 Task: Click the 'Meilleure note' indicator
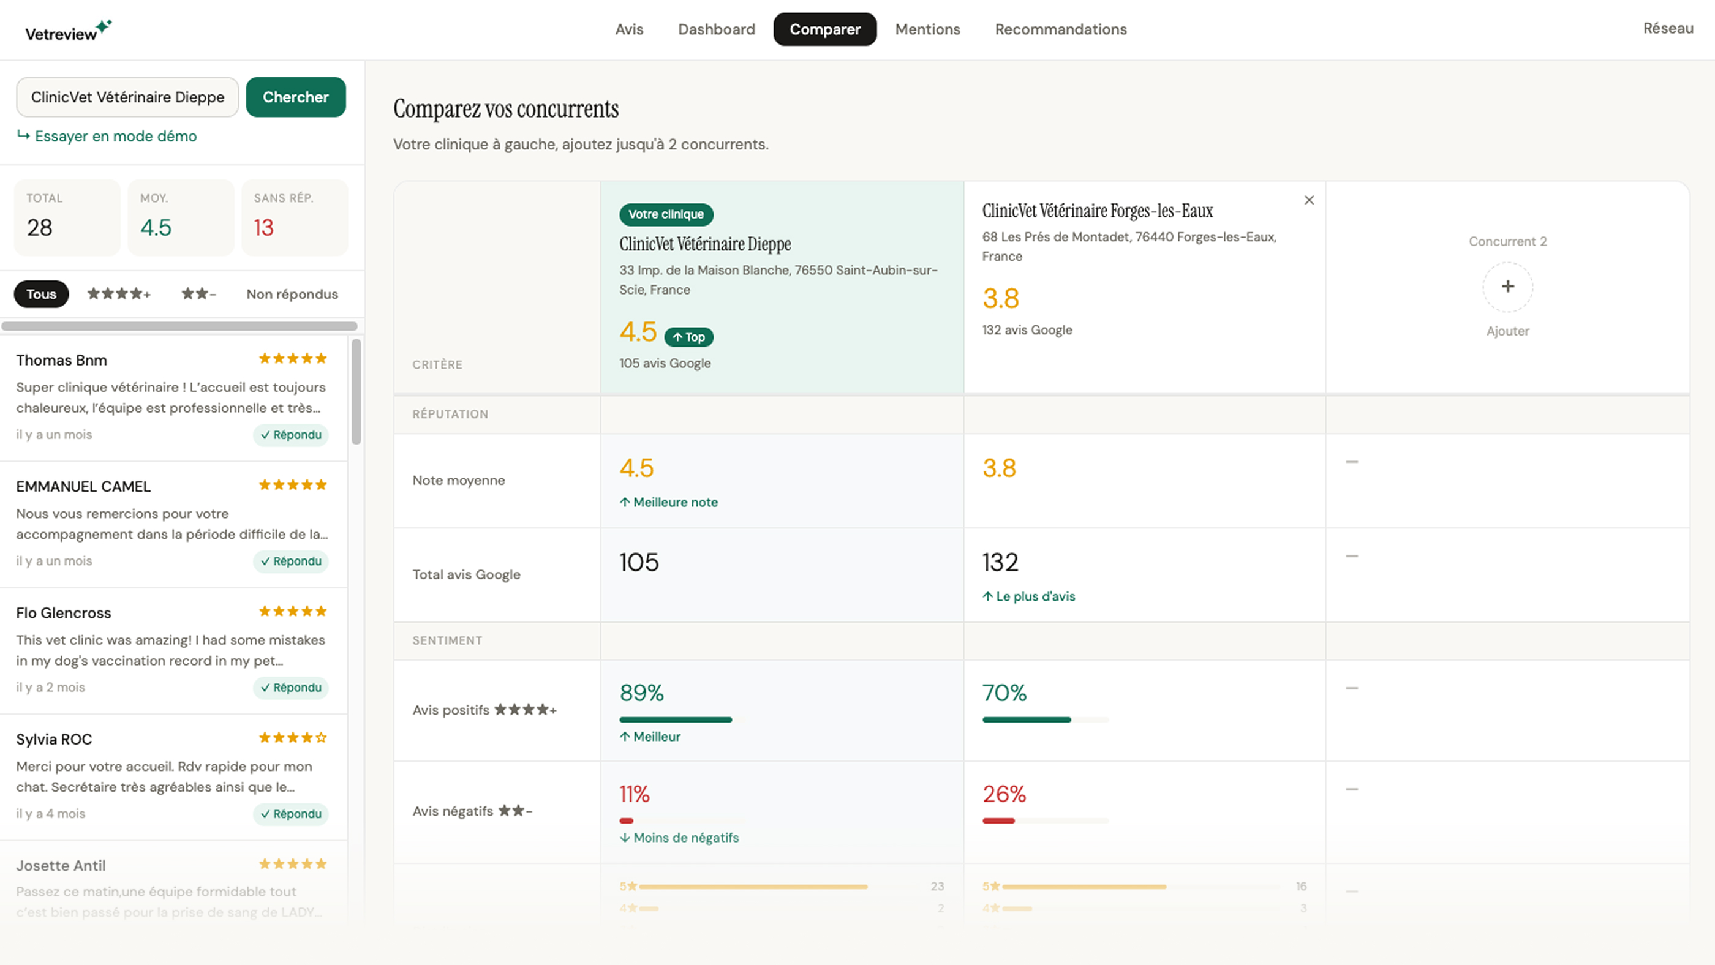click(669, 503)
